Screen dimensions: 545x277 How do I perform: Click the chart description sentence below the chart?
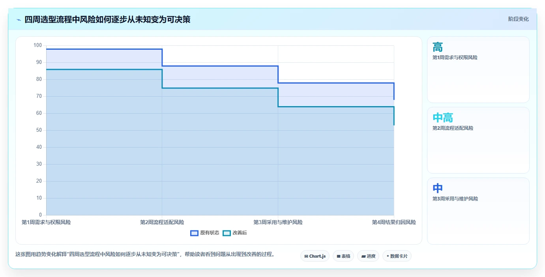[145, 254]
